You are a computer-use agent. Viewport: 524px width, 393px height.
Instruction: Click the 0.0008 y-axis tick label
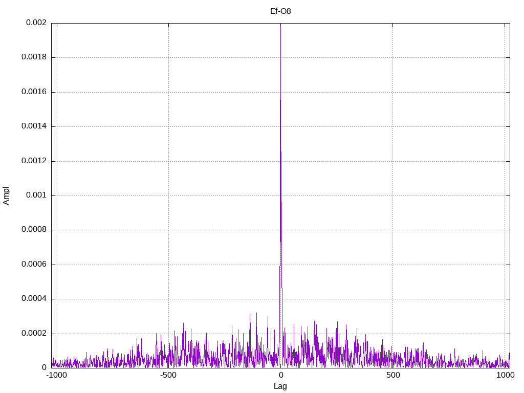(x=34, y=230)
